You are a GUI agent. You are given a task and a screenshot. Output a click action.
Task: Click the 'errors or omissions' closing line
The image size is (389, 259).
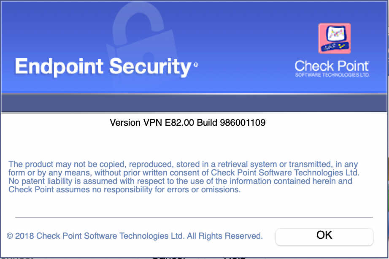pyautogui.click(x=124, y=189)
